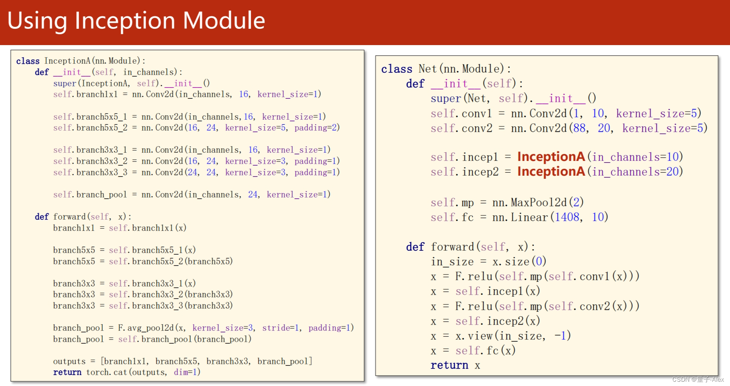Click the F.avg_pool2d branch_pool line
Viewport: 730px width, 386px height.
[x=204, y=328]
